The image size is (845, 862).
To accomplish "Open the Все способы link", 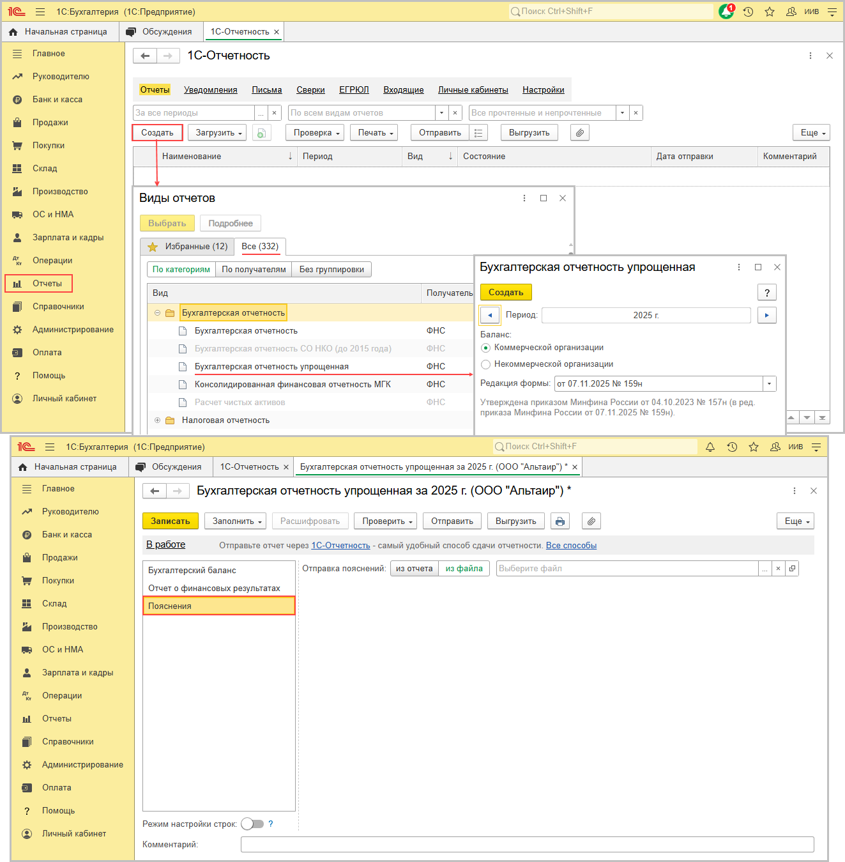I will 571,546.
